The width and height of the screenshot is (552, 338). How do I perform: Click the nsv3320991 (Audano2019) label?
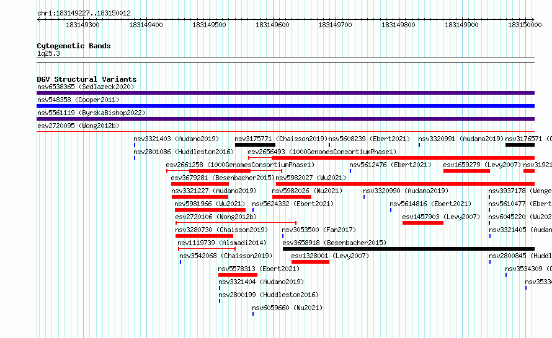tap(461, 139)
